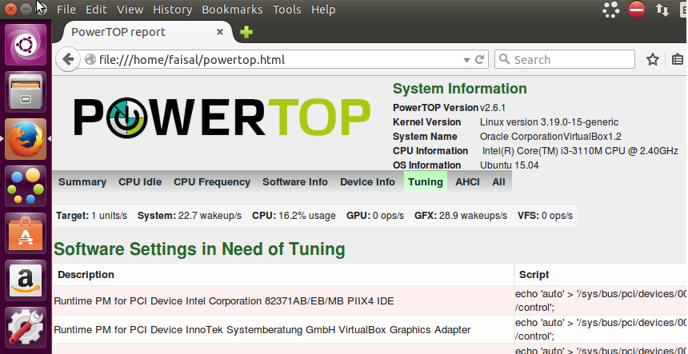The width and height of the screenshot is (688, 354).
Task: Show the CPU Frequency section
Action: pos(212,182)
